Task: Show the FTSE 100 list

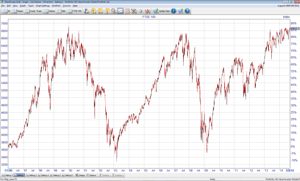Action: (74, 11)
